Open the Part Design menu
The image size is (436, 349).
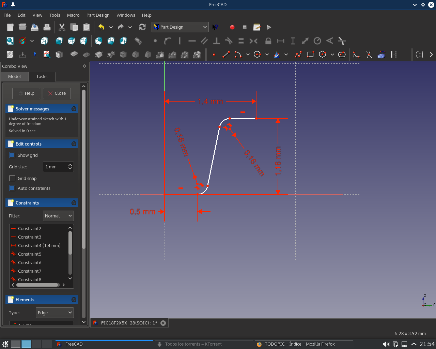click(98, 15)
